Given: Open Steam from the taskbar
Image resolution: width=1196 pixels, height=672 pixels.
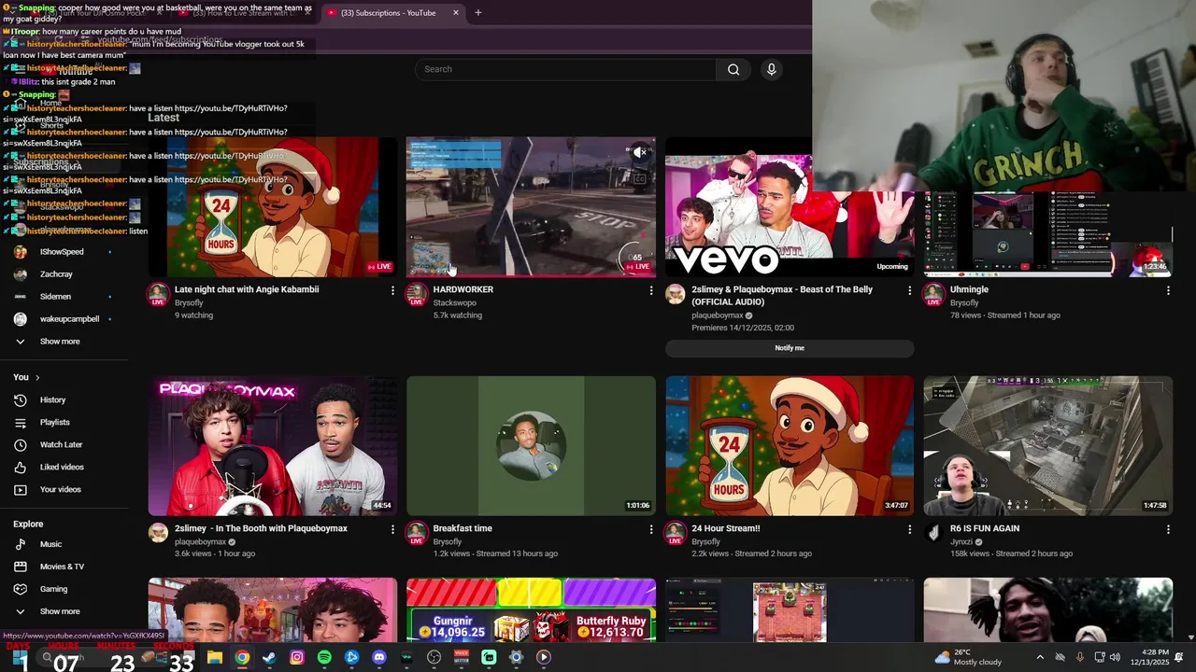Looking at the screenshot, I should pos(269,657).
